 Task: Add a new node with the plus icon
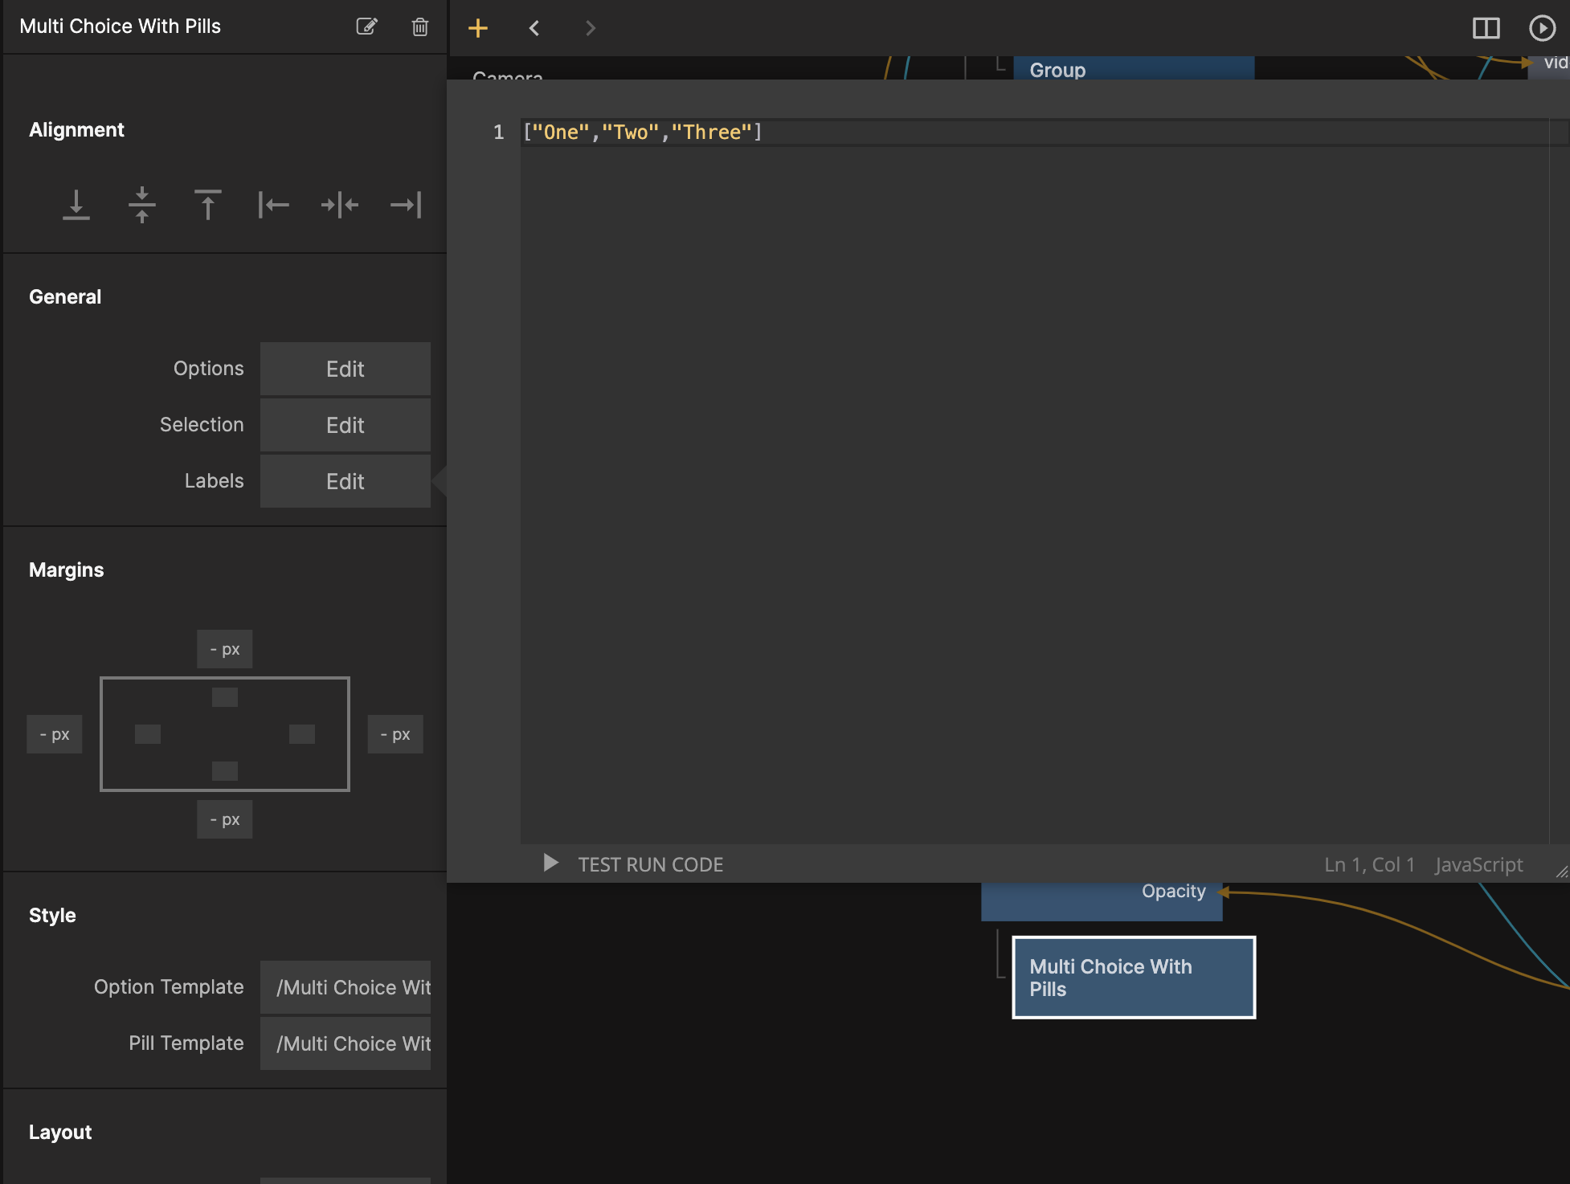coord(478,27)
